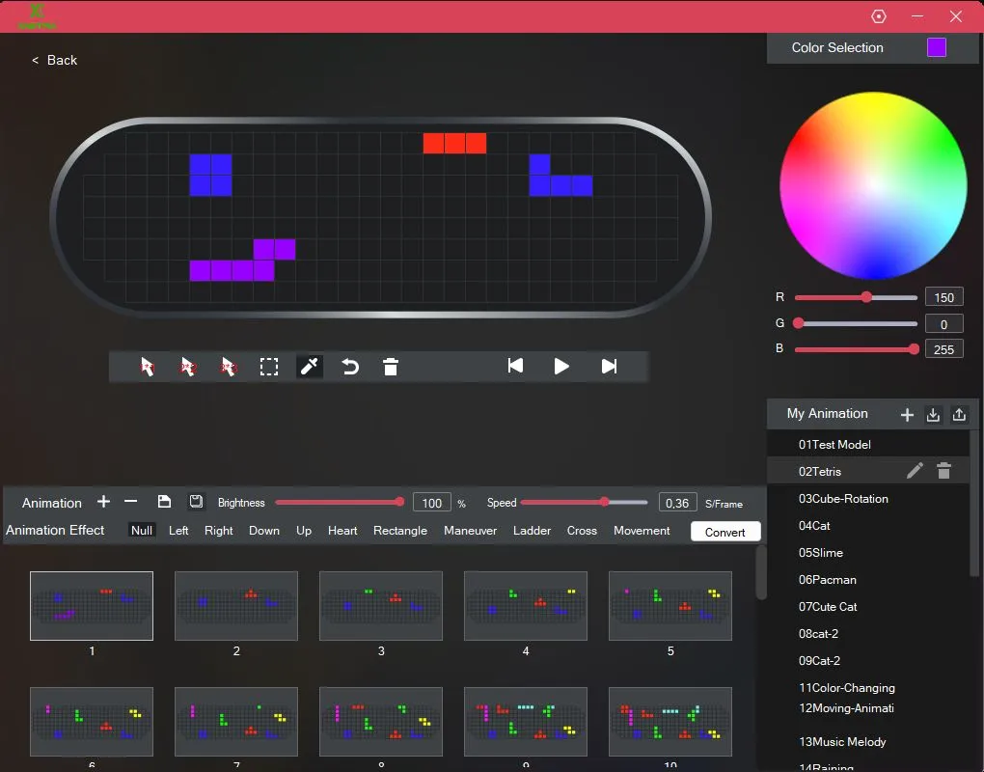This screenshot has width=984, height=772.
Task: Open 03Cube-Rotation animation
Action: tap(868, 498)
